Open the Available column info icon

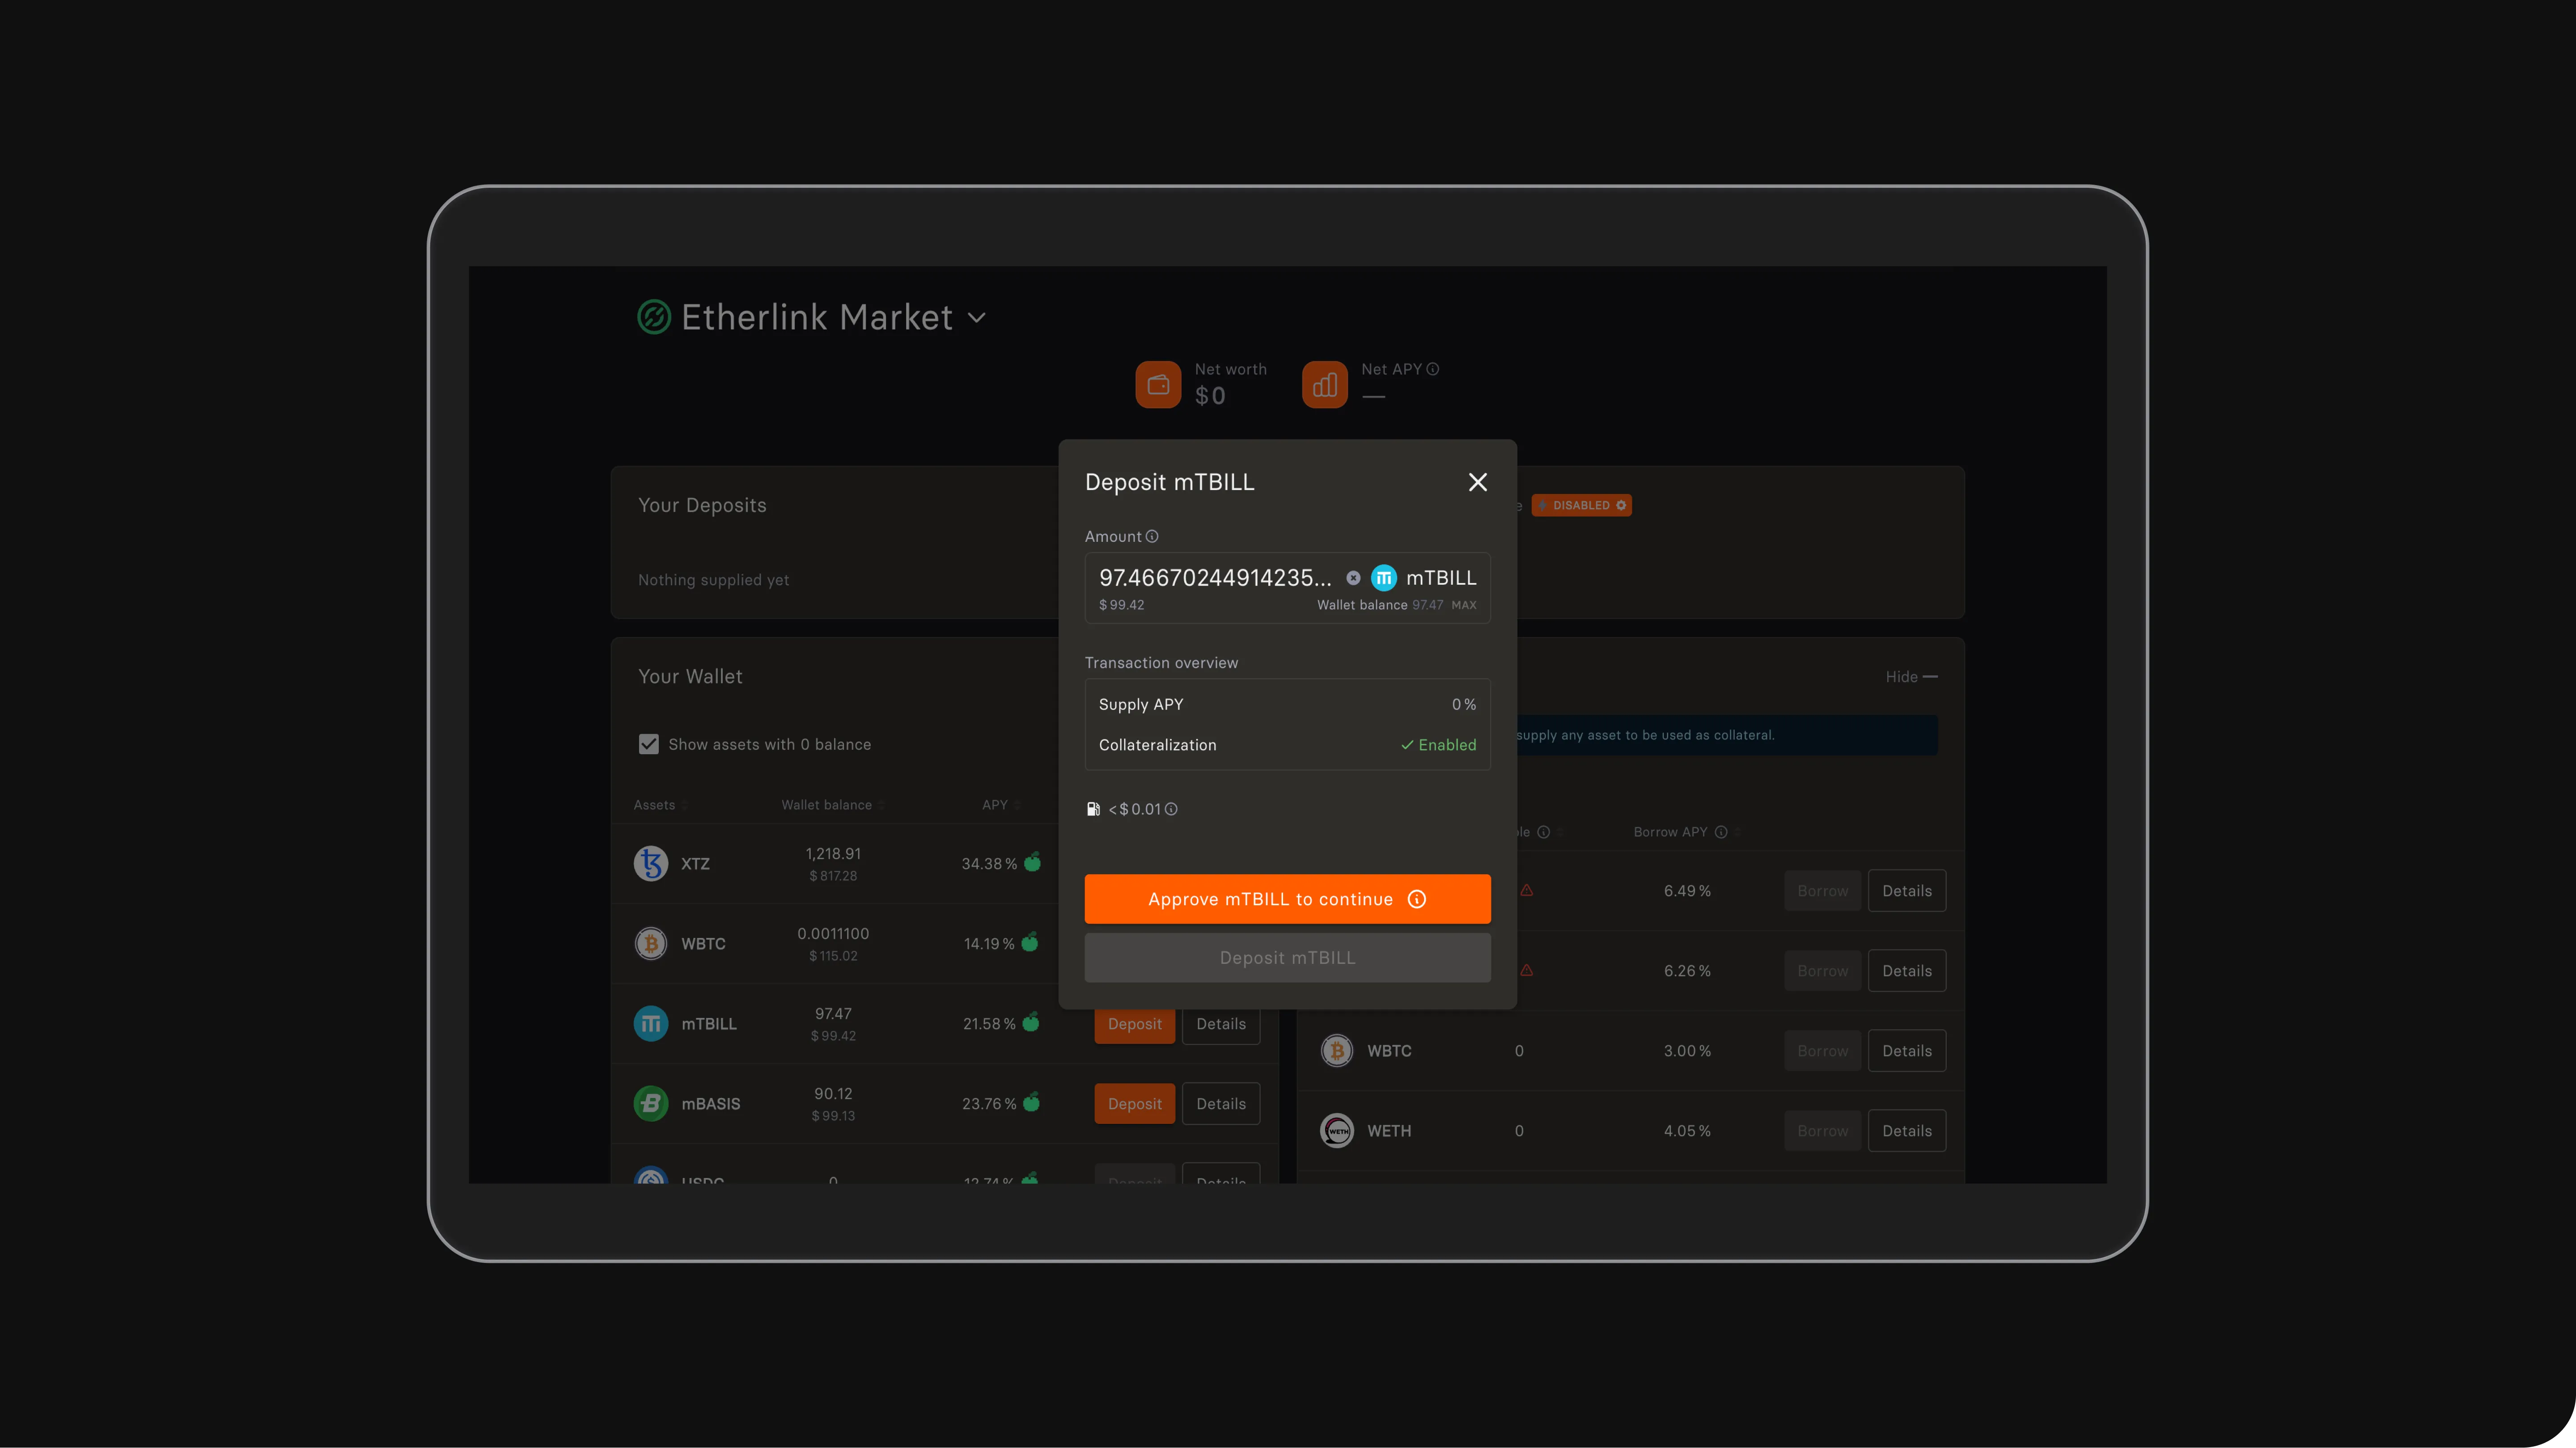point(1544,832)
